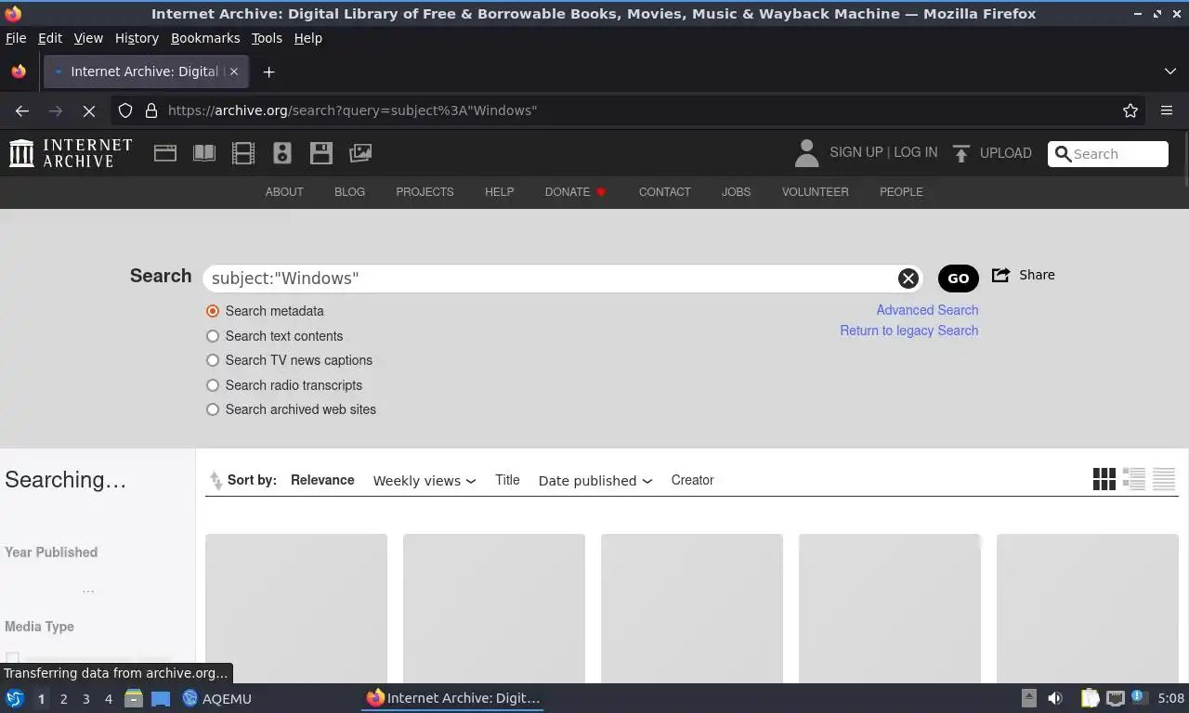Click the Share icon
This screenshot has height=713, width=1189.
pyautogui.click(x=1000, y=275)
